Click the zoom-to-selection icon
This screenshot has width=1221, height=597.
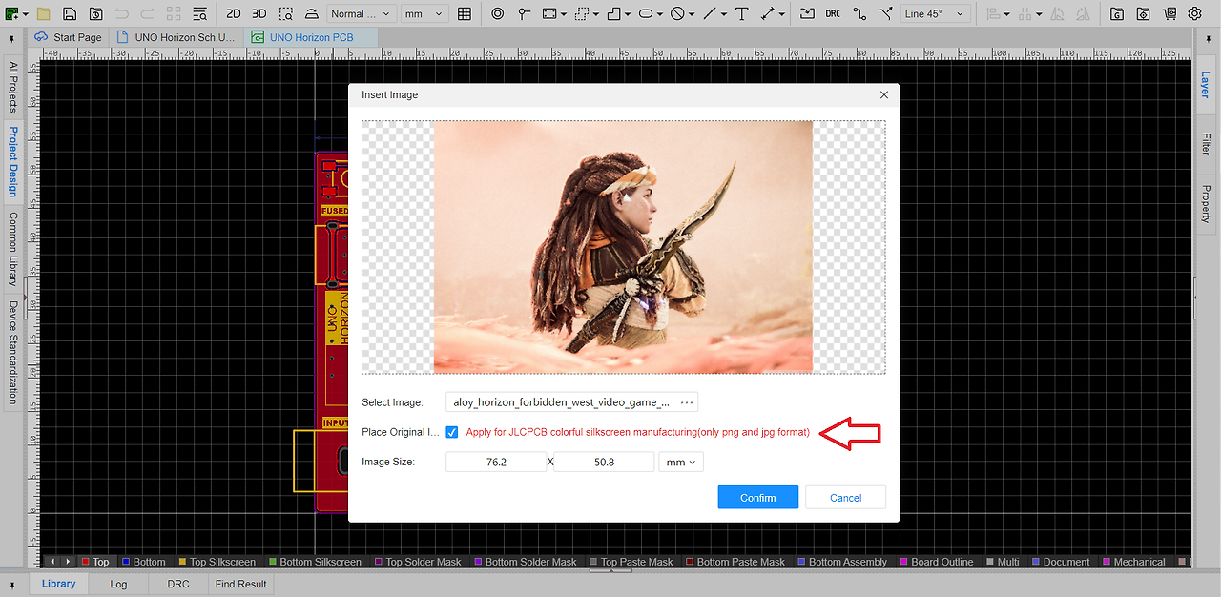[x=286, y=14]
